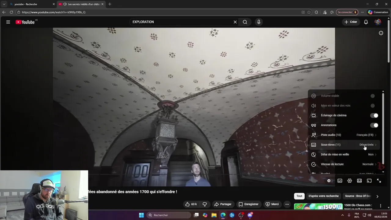Reload the page with refresh icon

[11, 12]
